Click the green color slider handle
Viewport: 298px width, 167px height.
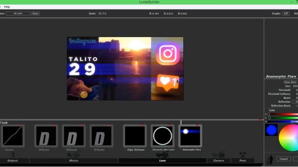[270, 118]
